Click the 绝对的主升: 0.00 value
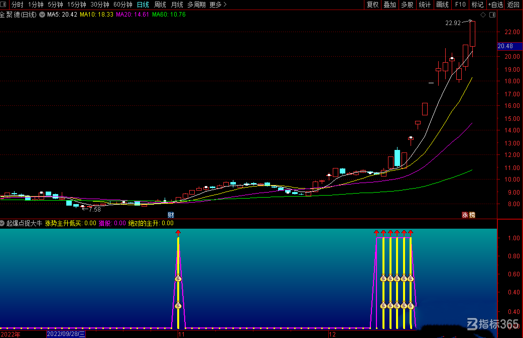523x338 pixels. click(151, 223)
